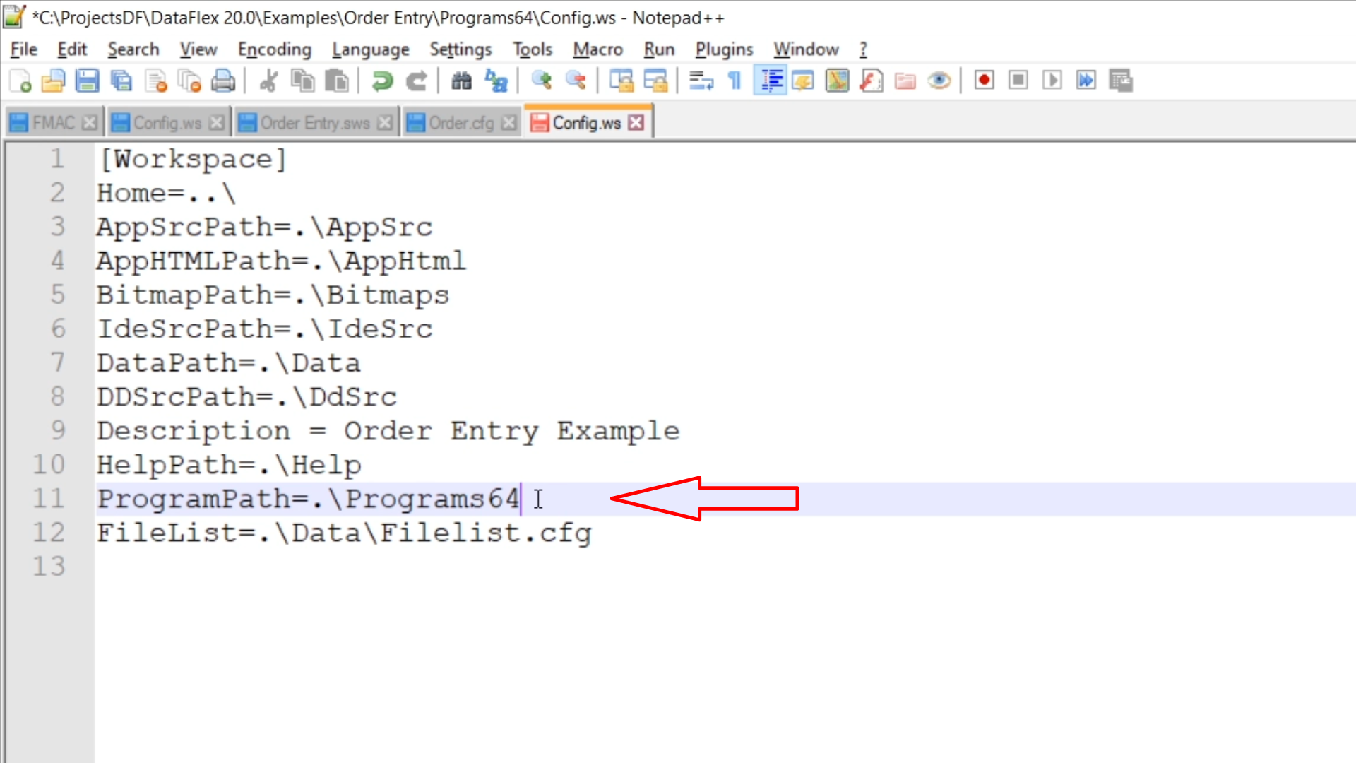Close the active Config.ws tab

[x=636, y=123]
